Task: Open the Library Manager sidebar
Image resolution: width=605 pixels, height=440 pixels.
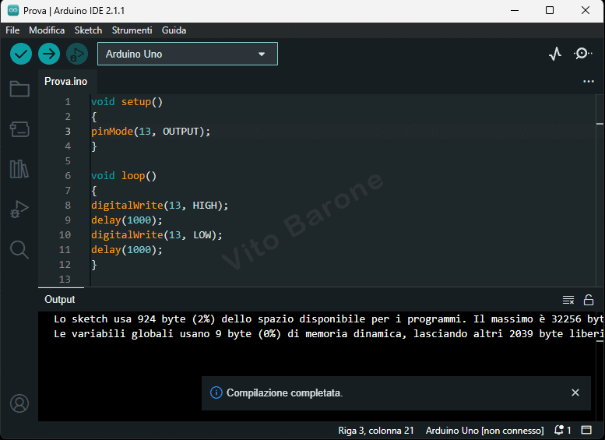Action: coord(19,169)
